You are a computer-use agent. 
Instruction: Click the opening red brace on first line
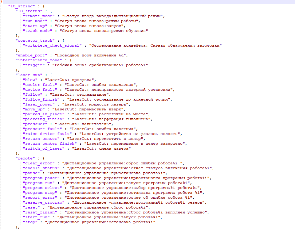(1, 2)
